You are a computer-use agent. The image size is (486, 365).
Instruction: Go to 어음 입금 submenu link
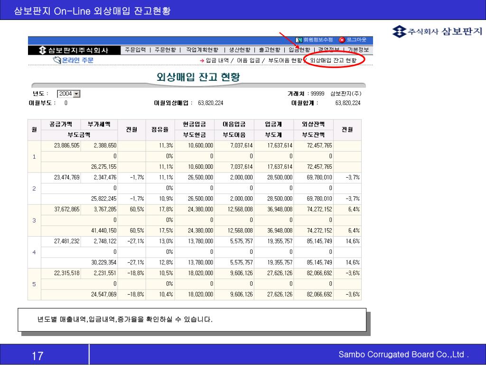tap(248, 60)
